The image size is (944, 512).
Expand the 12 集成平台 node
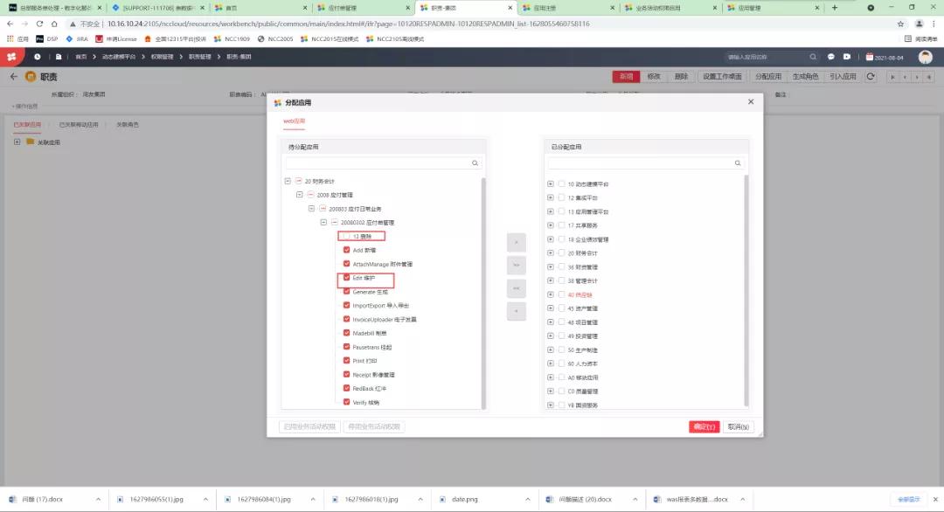[x=551, y=198]
